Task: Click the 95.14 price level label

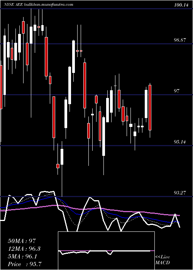Action: (x=180, y=142)
